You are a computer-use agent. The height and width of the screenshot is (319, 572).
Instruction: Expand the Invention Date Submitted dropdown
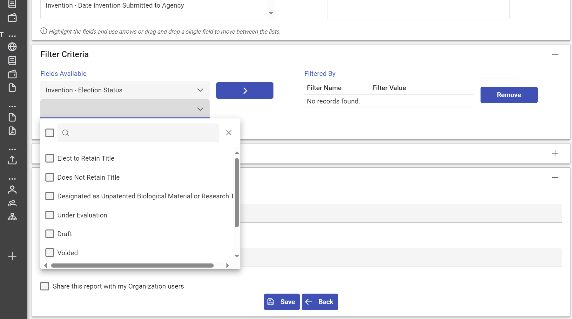coord(271,13)
